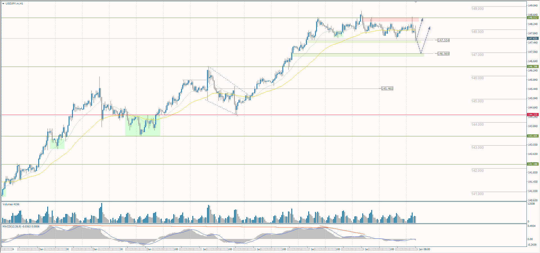The height and width of the screenshot is (253, 540).
Task: Click the 2024.01.23 00:00 date marker
Action: tap(406, 249)
